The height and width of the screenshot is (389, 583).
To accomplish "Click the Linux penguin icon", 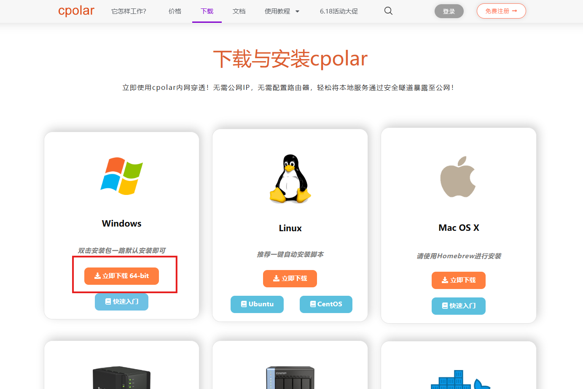I will [290, 179].
